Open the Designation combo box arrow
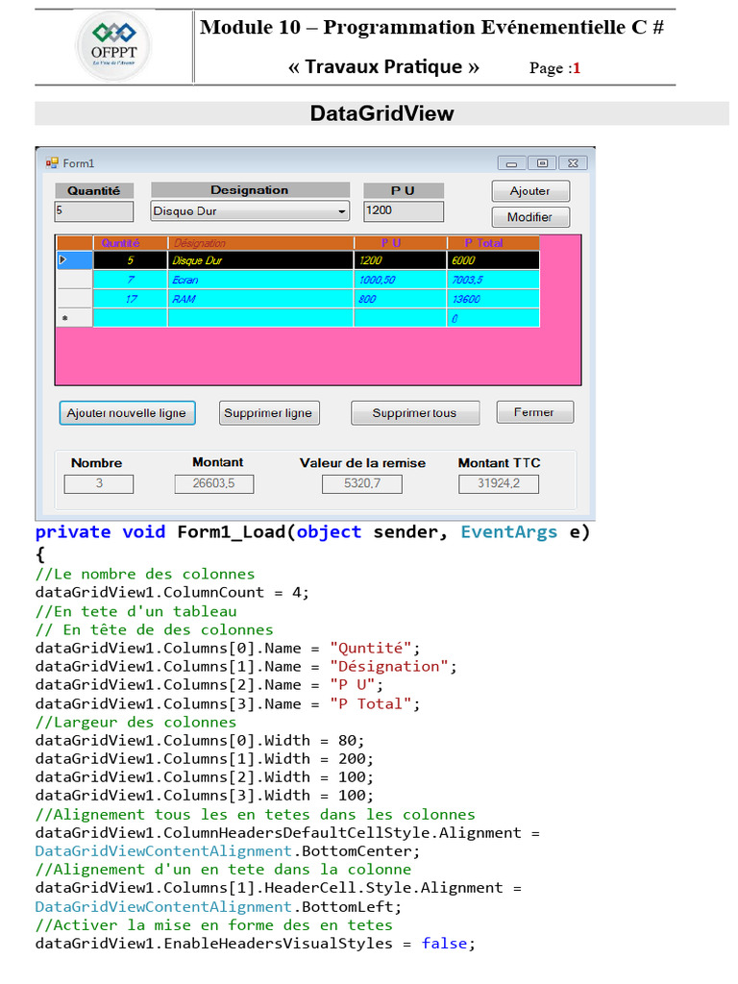Image resolution: width=738 pixels, height=984 pixels. point(341,211)
